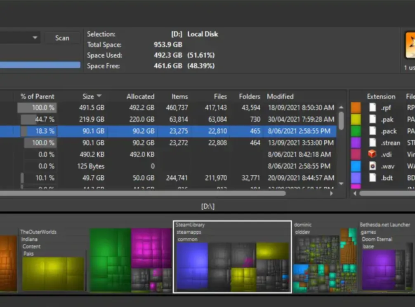
Task: Select the highlighted 18.3 % row
Action: 168,131
